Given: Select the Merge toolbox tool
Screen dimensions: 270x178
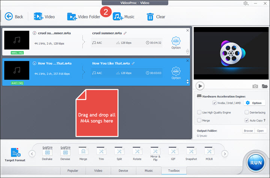Looking at the screenshot, I should 83,153.
